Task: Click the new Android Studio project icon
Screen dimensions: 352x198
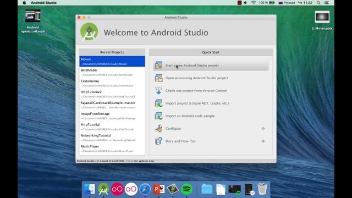Action: click(x=158, y=65)
